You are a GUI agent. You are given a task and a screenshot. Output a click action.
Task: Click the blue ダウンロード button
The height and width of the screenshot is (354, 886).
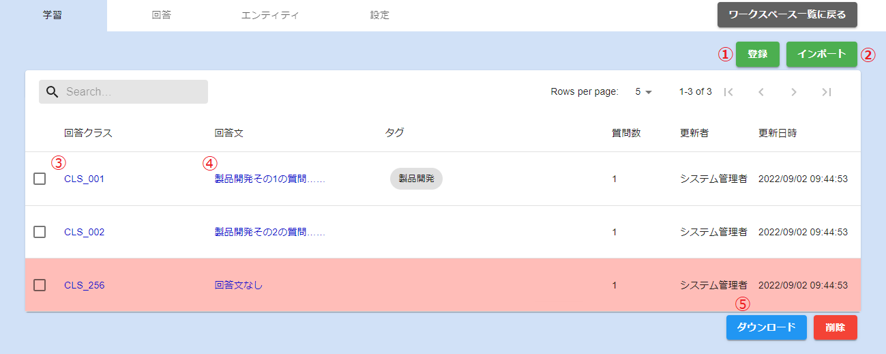[x=766, y=327]
